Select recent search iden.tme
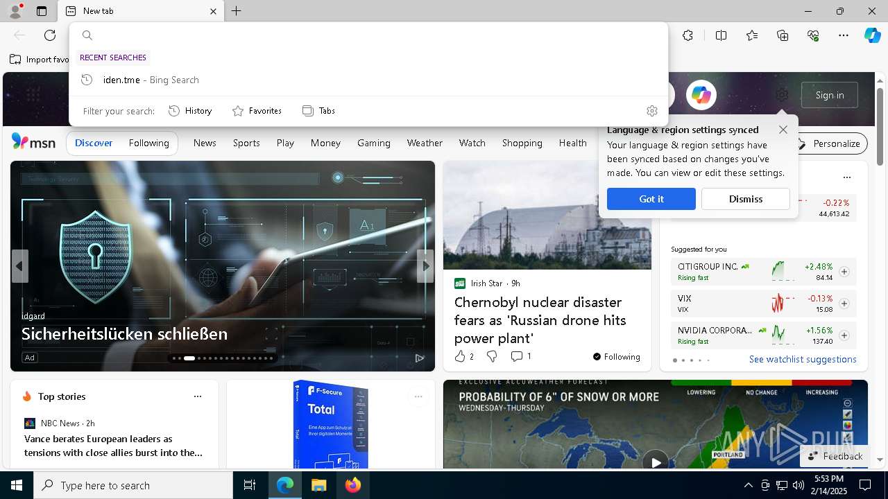The width and height of the screenshot is (888, 499). click(x=368, y=80)
